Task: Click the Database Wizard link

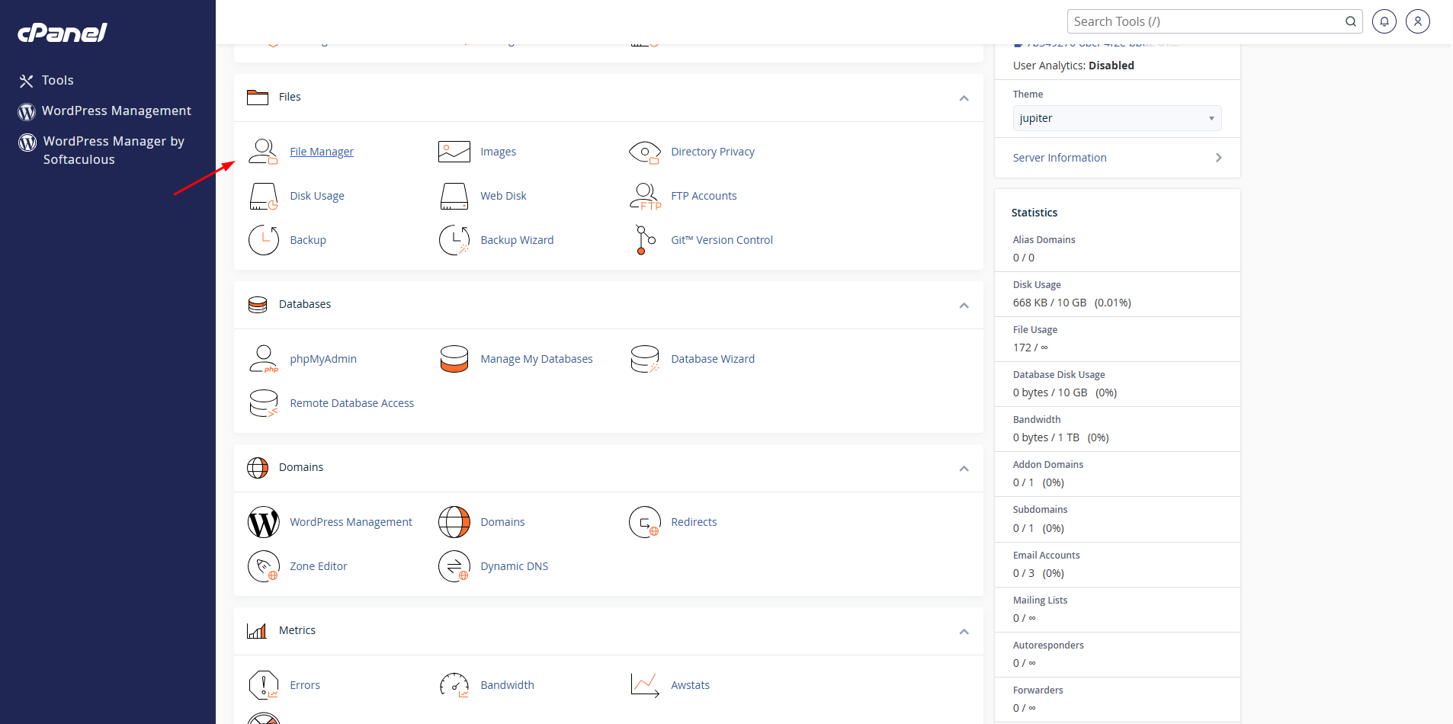Action: click(x=713, y=359)
